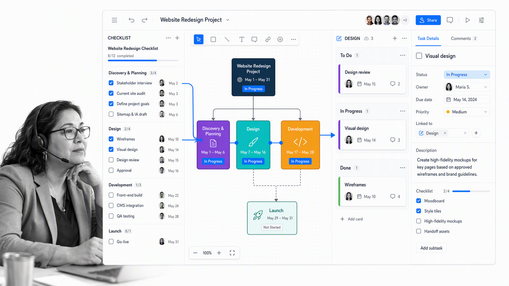Open the Owner Maria S. dropdown

[467, 87]
